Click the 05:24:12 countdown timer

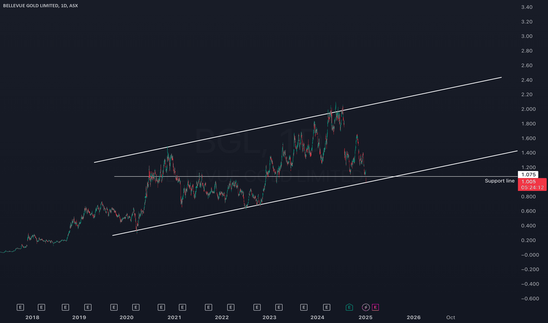tap(532, 187)
